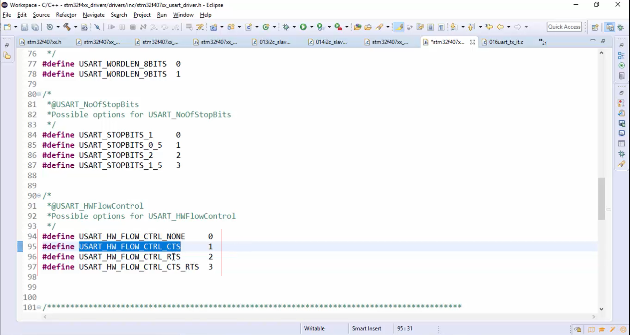This screenshot has width=630, height=335.
Task: Click the Search flashlight icon
Action: pos(380,27)
